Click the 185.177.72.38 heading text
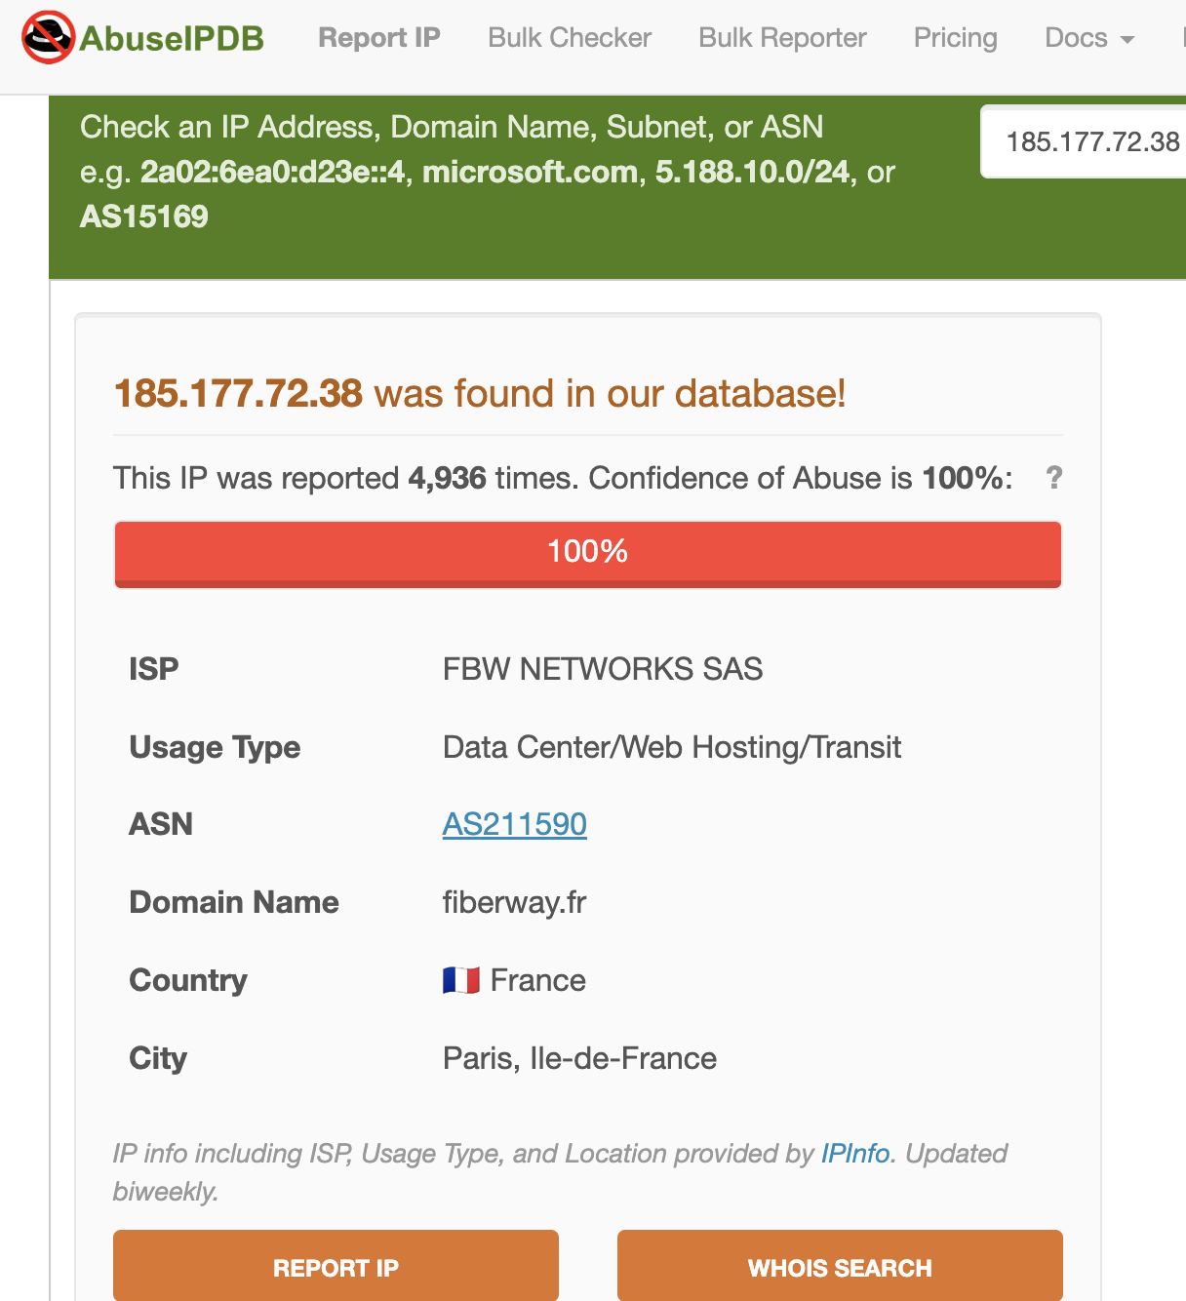Image resolution: width=1186 pixels, height=1301 pixels. coord(238,394)
